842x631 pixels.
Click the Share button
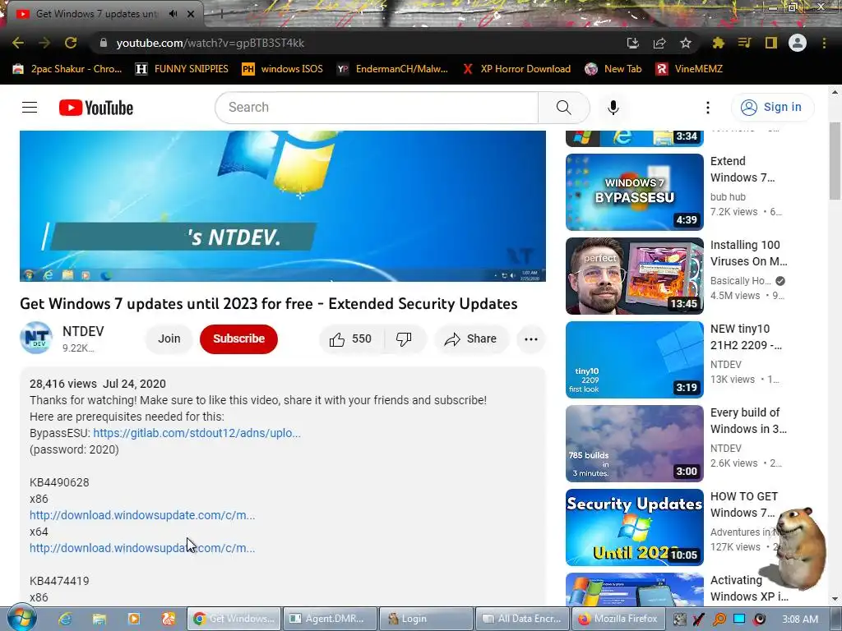tap(471, 339)
